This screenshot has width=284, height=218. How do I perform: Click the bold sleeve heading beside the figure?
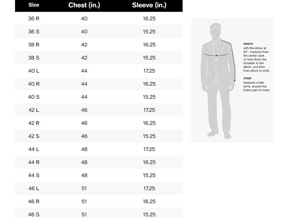coord(248,44)
